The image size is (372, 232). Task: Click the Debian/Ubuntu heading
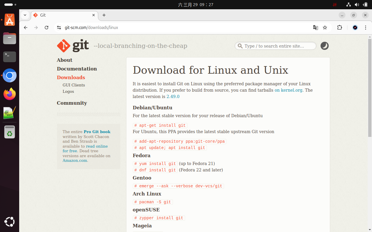point(153,108)
